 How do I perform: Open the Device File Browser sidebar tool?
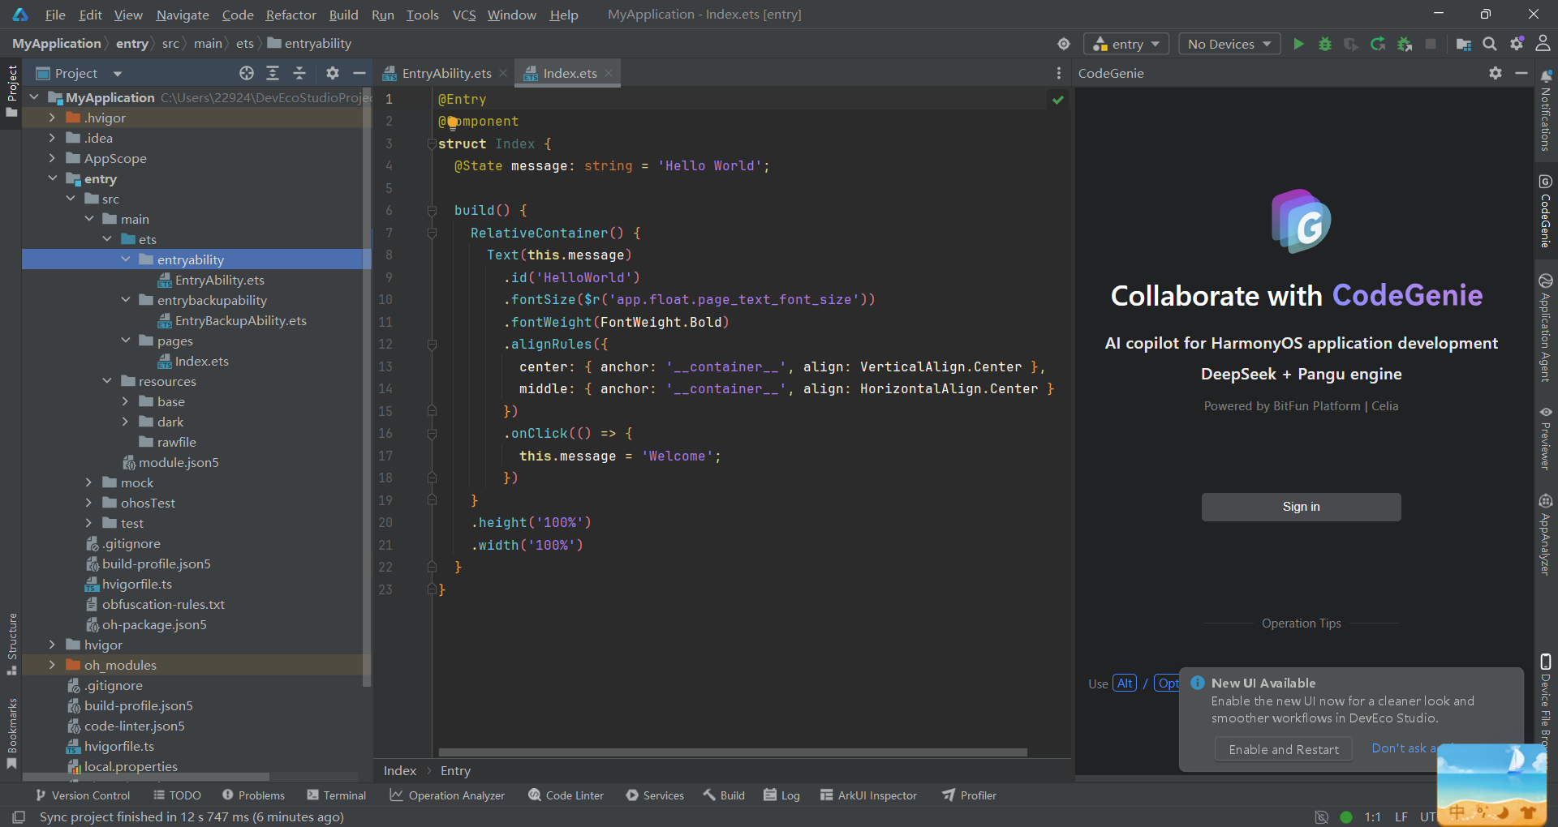tap(1546, 699)
